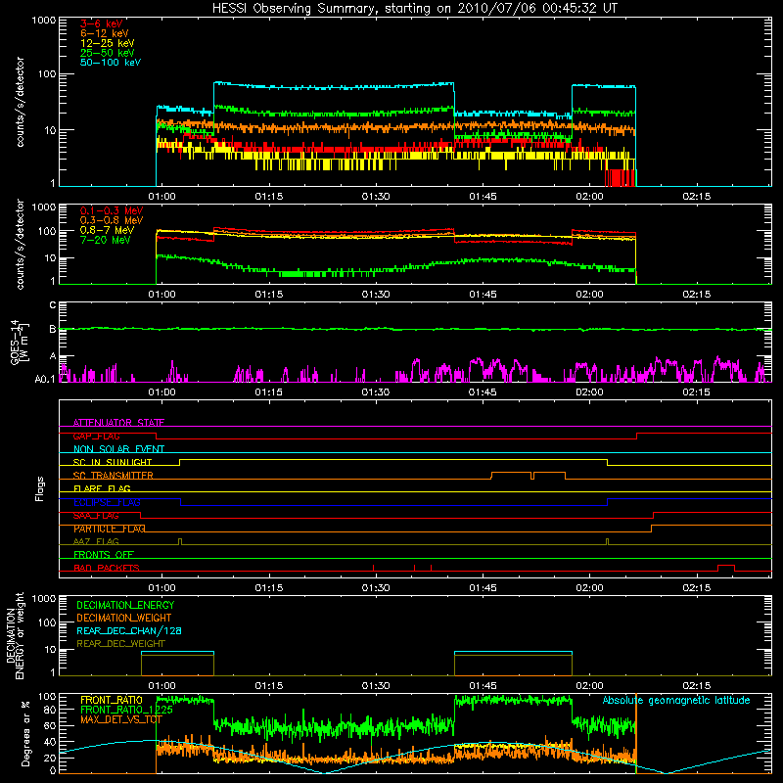
Task: Select the DECIMATION_ENERGY legend label
Action: [x=125, y=605]
